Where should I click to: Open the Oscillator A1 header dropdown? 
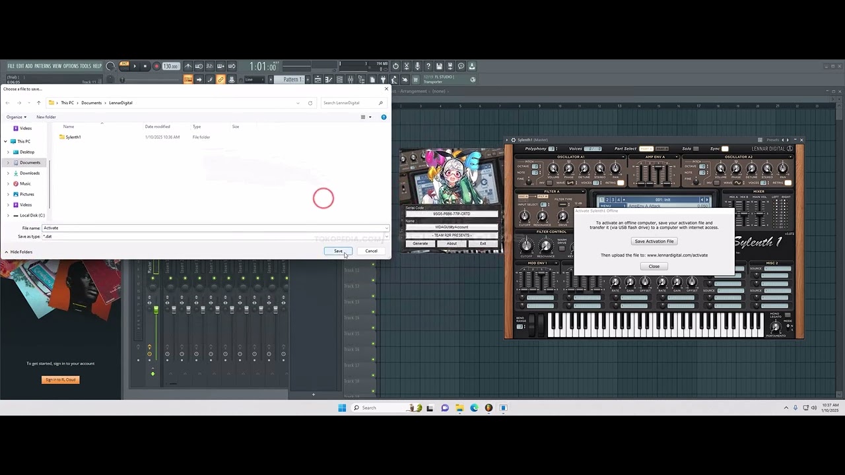[x=623, y=156]
